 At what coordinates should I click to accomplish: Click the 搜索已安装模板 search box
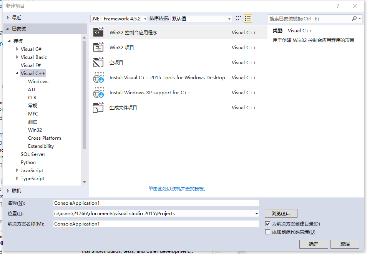coord(310,19)
